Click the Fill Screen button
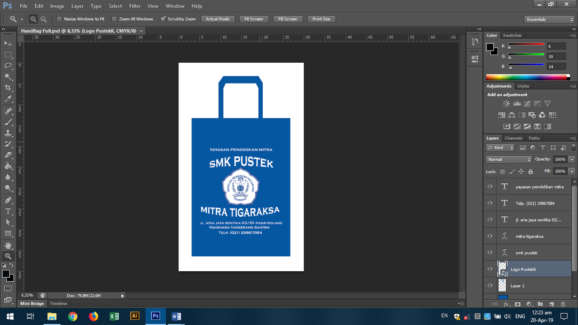The width and height of the screenshot is (578, 325). [288, 19]
